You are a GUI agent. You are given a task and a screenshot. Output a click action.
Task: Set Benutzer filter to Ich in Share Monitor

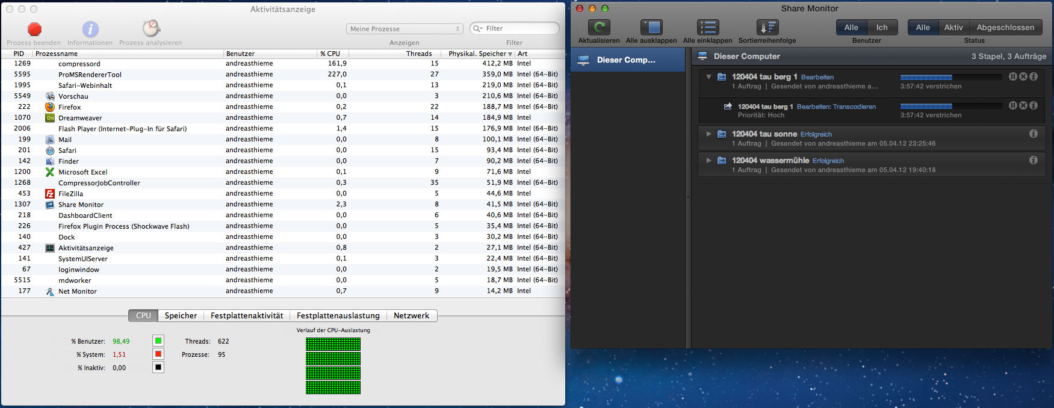[x=882, y=27]
